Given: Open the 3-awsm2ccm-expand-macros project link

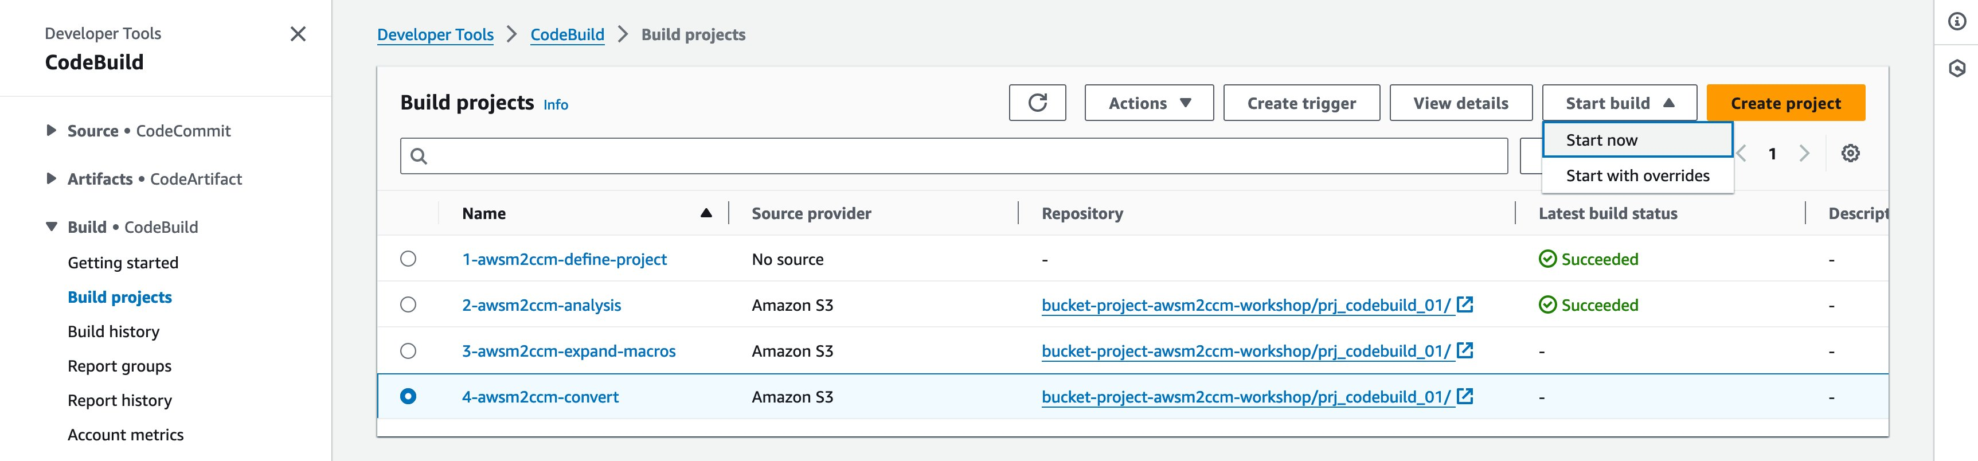Looking at the screenshot, I should pos(568,351).
